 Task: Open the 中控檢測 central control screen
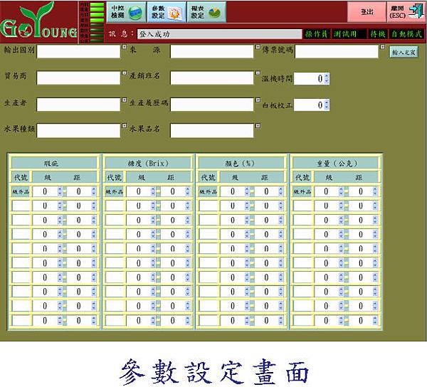tap(127, 12)
